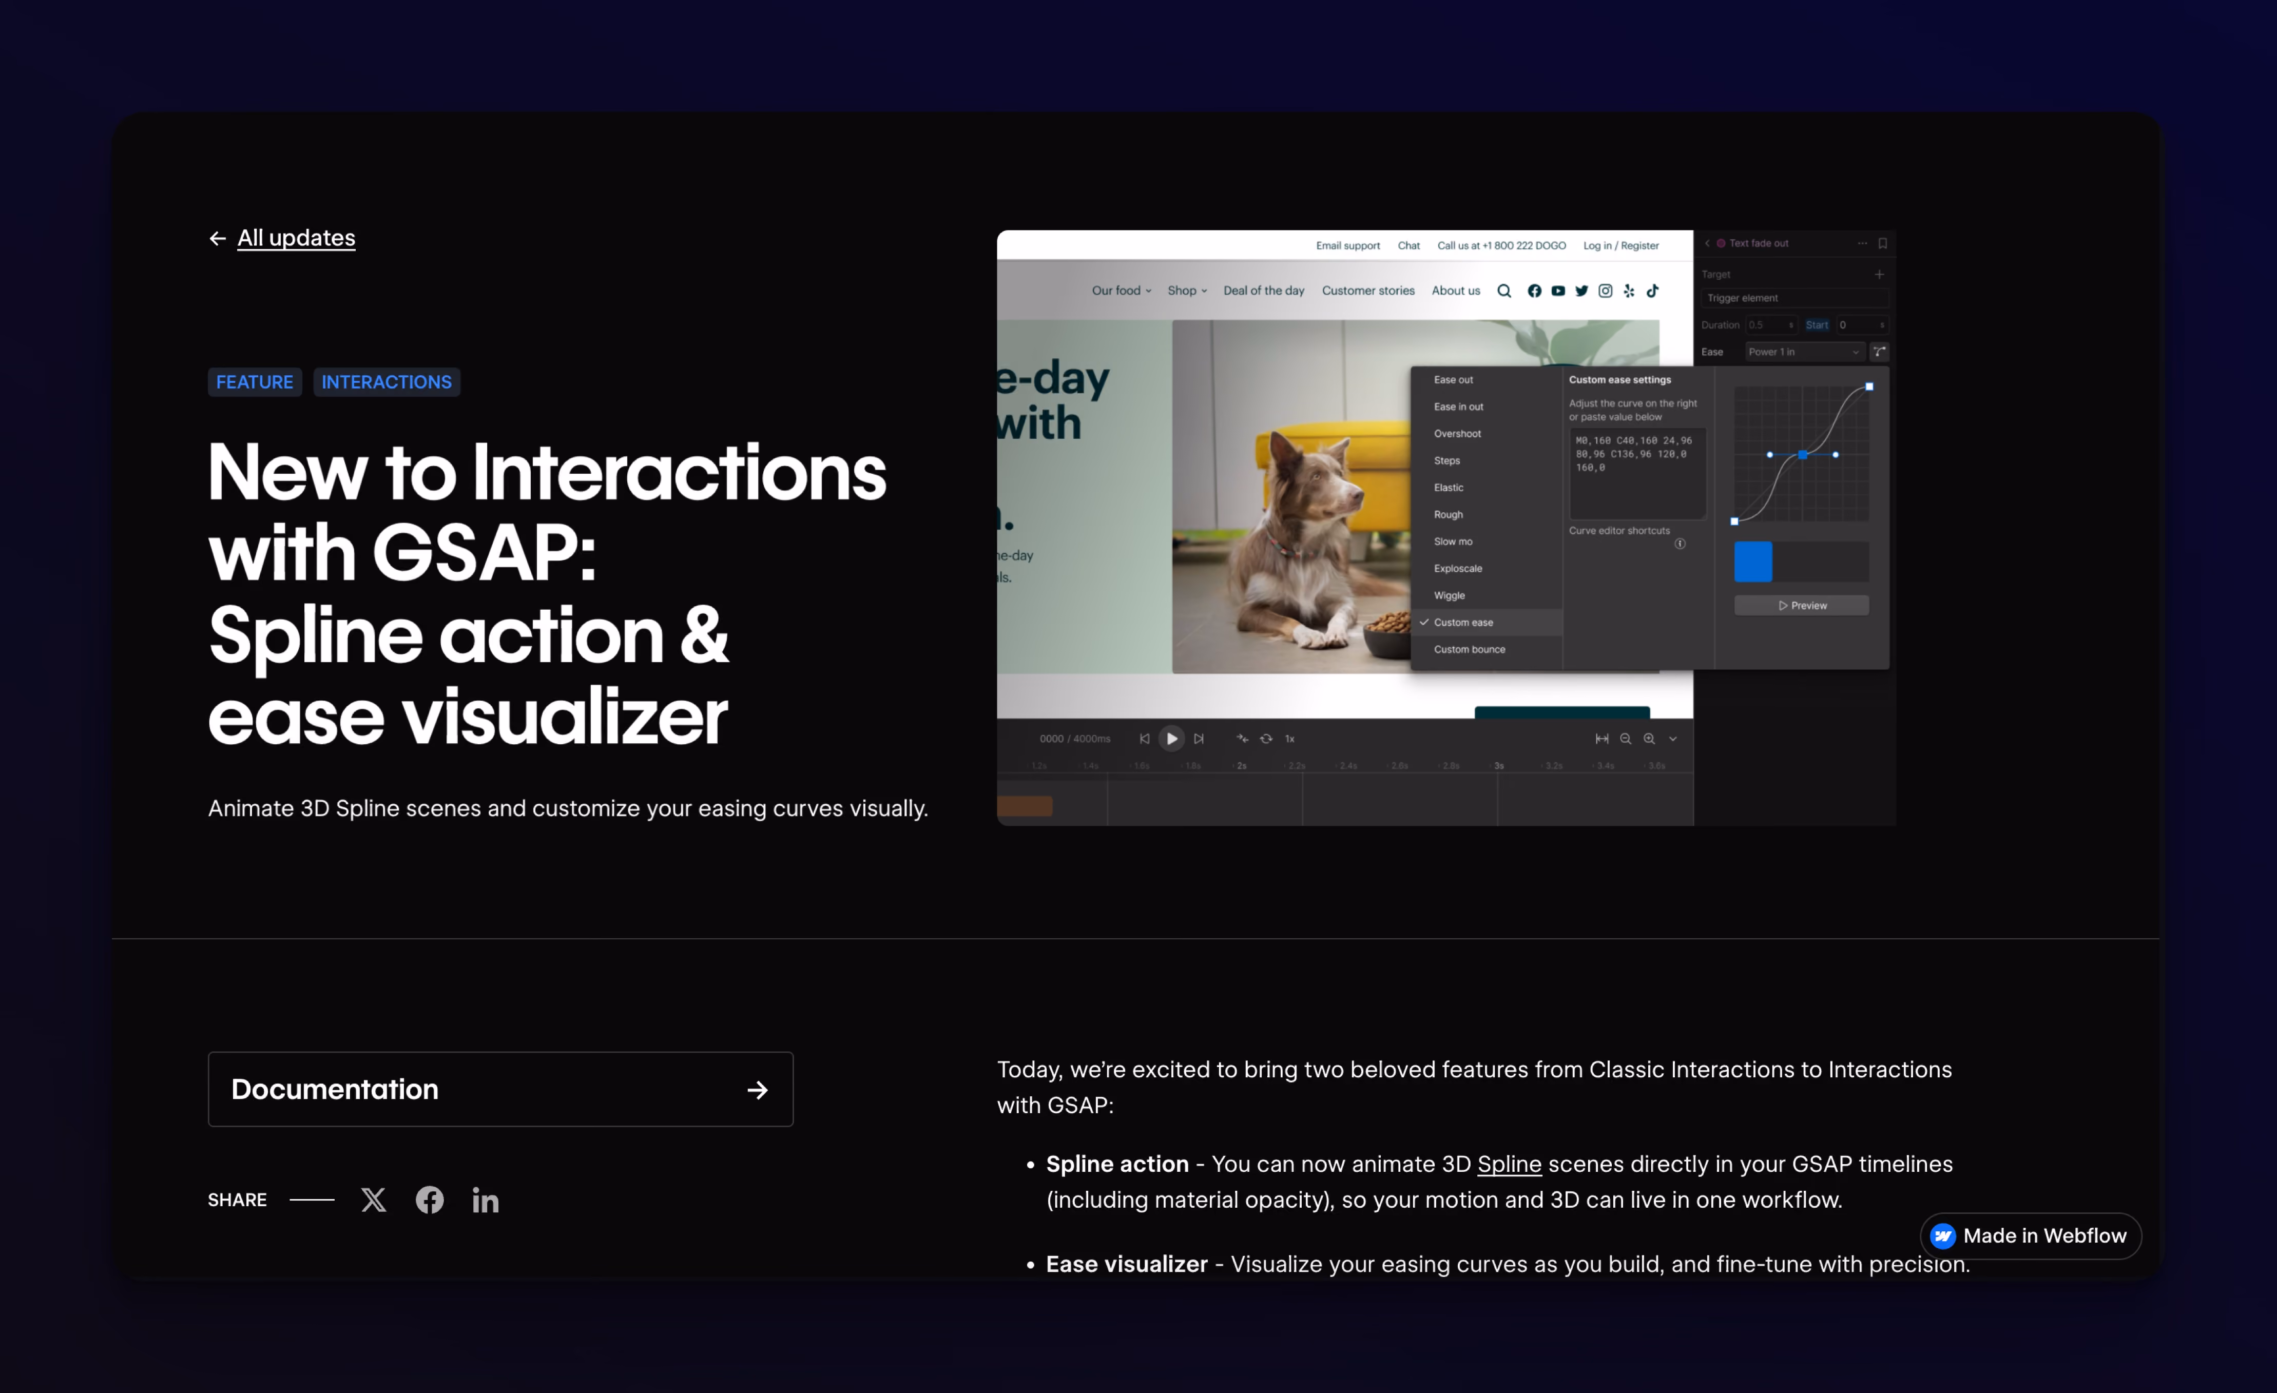
Task: Choose Exploscale from the ease list
Action: (x=1457, y=569)
